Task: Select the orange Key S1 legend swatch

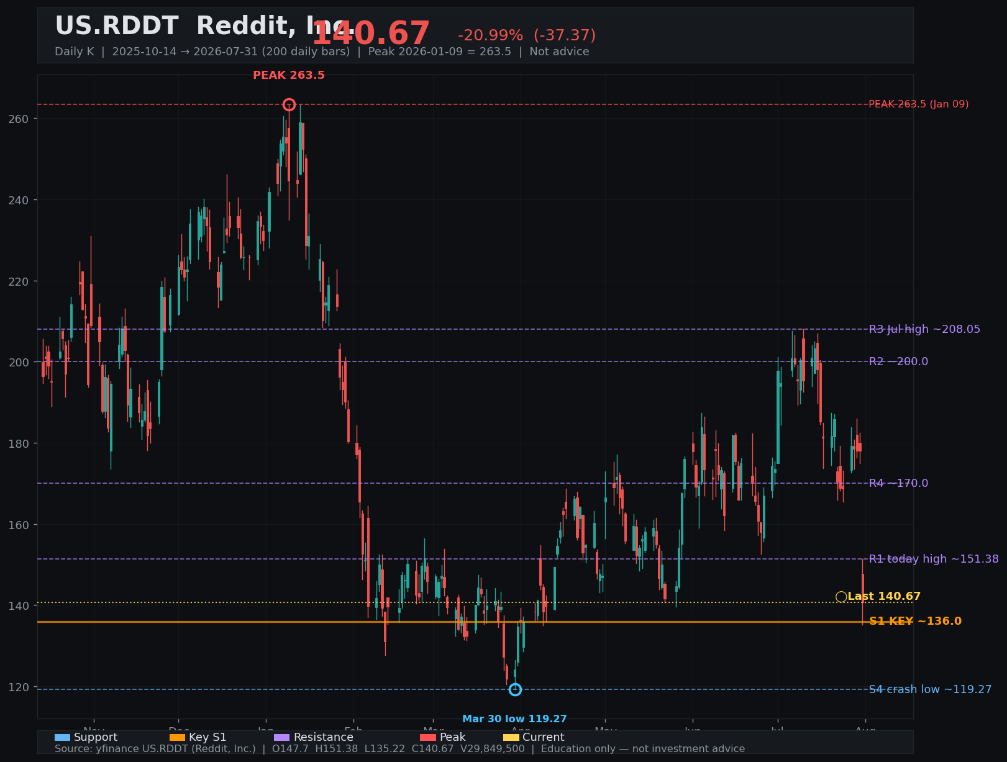Action: click(177, 737)
